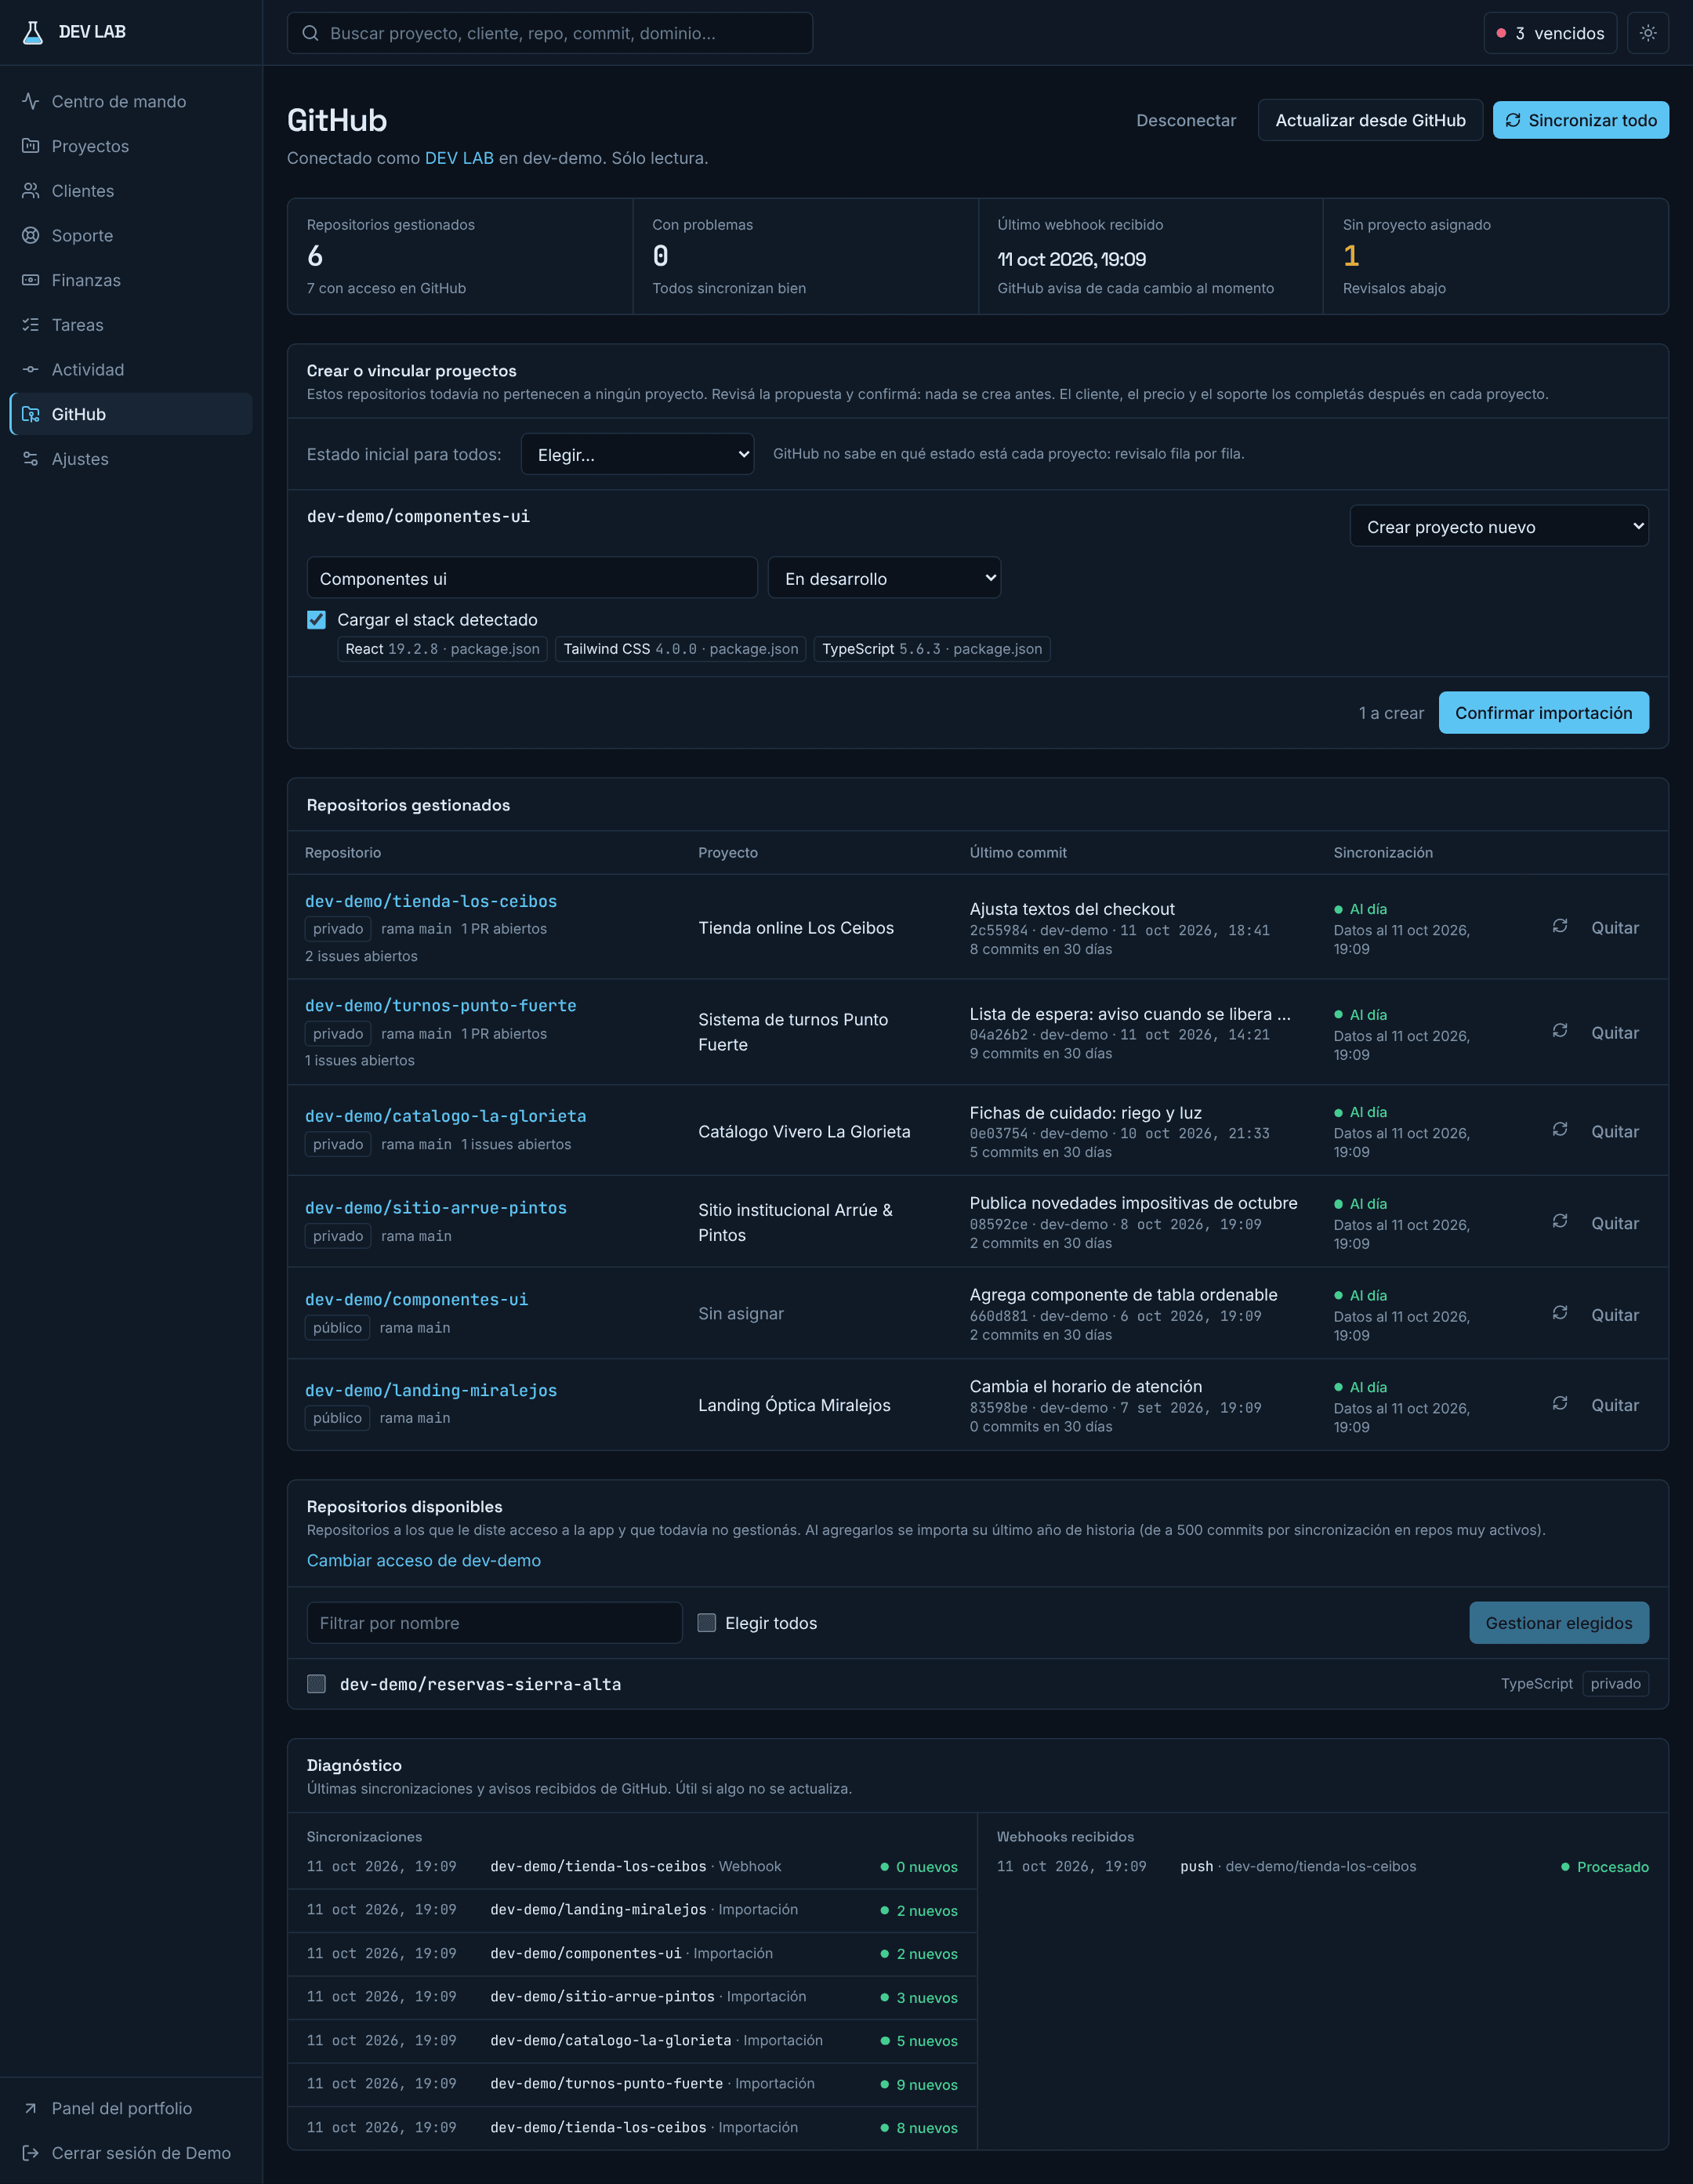The image size is (1693, 2184).
Task: Click Actualizar desde GitHub button
Action: 1370,120
